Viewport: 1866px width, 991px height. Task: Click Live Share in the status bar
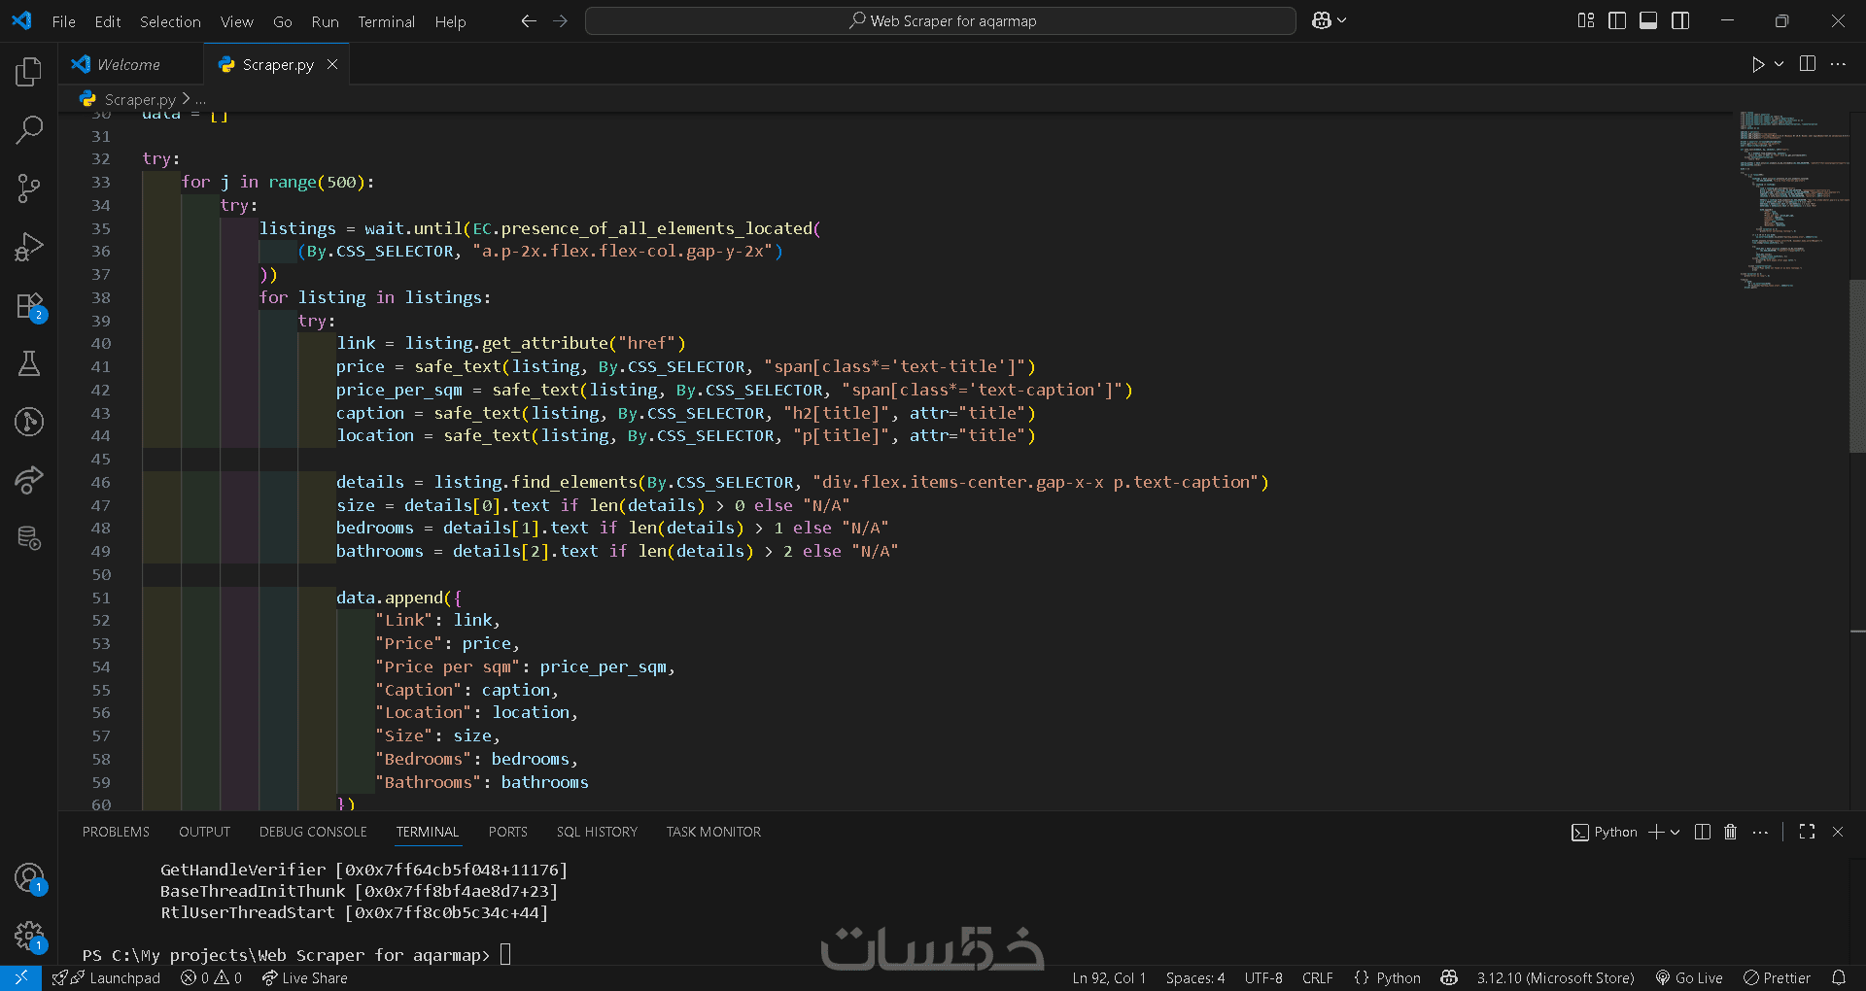(x=304, y=977)
